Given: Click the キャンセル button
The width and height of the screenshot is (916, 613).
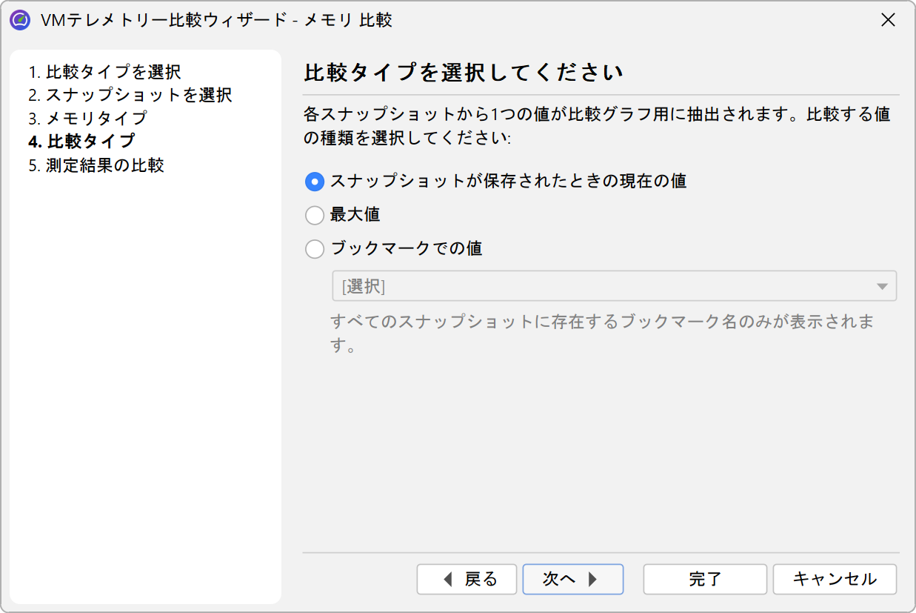Looking at the screenshot, I should coord(835,579).
